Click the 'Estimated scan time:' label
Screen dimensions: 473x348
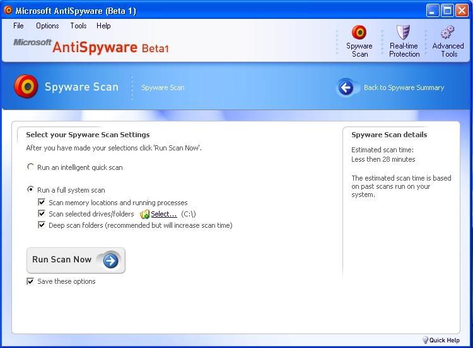click(x=383, y=150)
